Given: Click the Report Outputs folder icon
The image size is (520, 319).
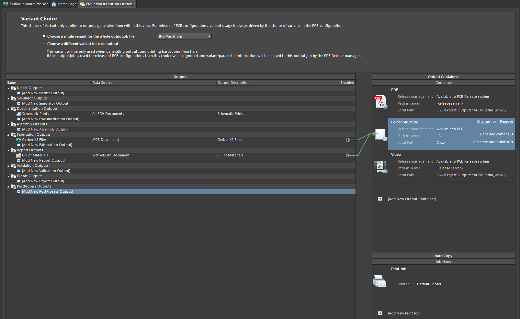Looking at the screenshot, I should coord(14,150).
